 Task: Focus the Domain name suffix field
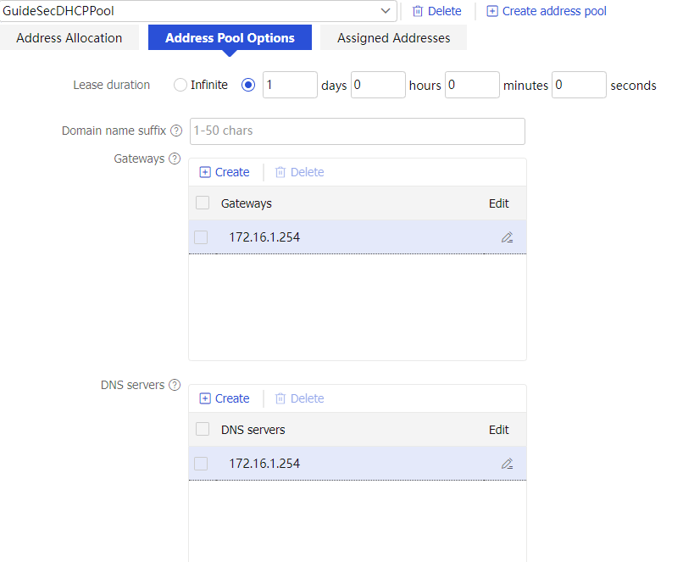358,131
